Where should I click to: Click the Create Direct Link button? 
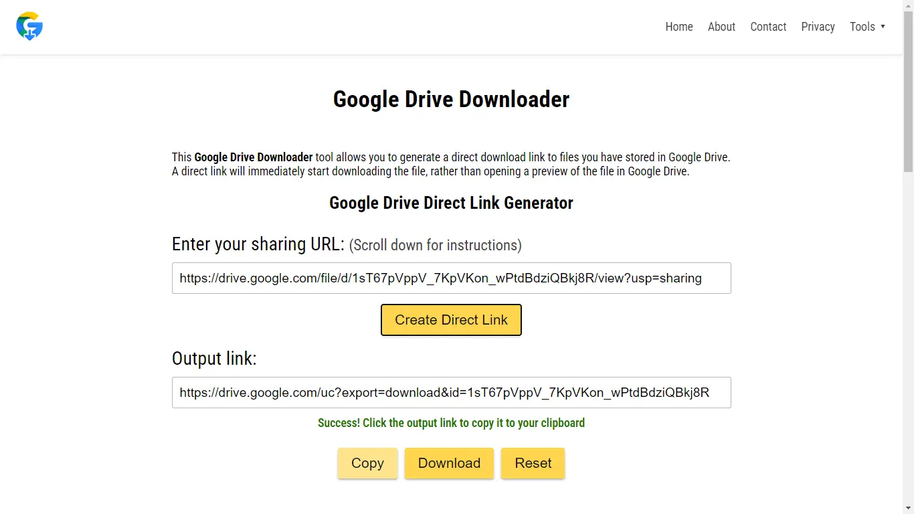[x=451, y=320]
